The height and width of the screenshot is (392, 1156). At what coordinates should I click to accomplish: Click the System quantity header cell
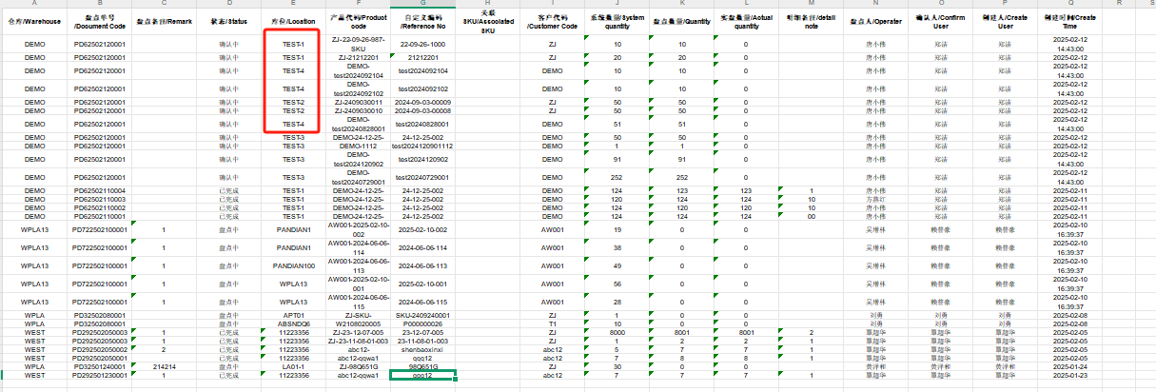tap(617, 24)
